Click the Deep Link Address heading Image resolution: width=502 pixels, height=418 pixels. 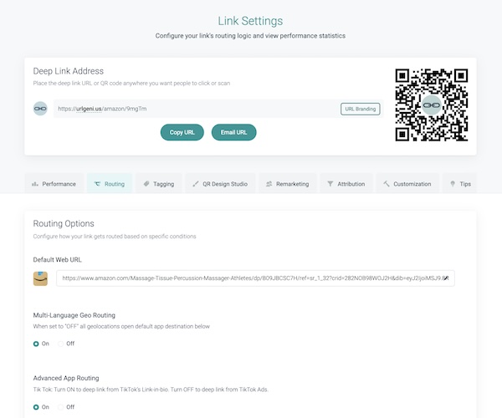coord(69,71)
